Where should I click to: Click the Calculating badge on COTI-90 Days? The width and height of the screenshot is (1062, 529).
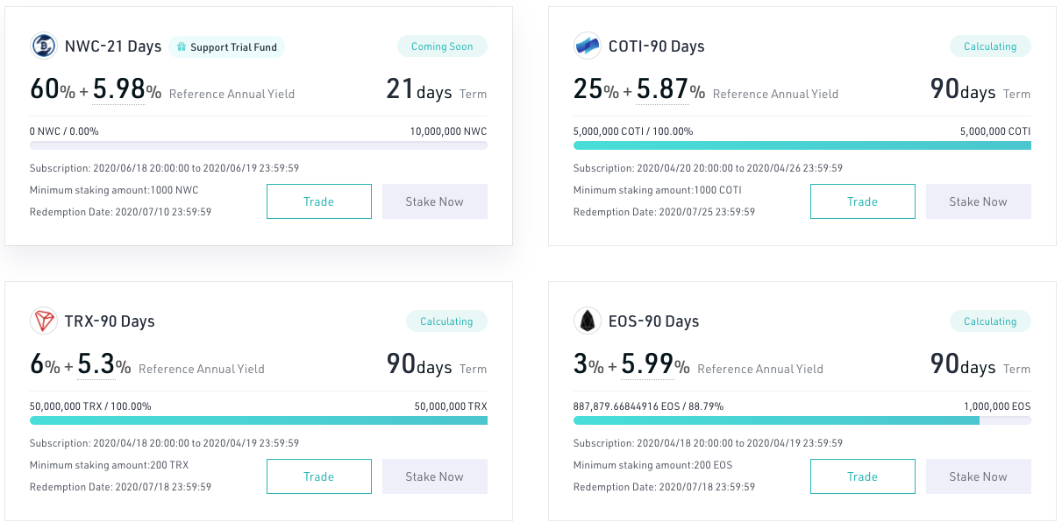[990, 46]
